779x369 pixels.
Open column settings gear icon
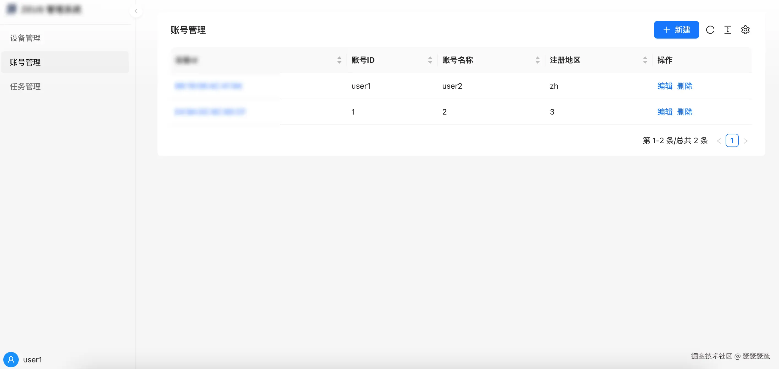[x=745, y=30]
